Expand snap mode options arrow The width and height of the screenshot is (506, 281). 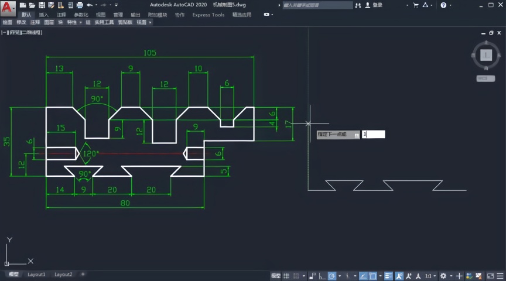coord(304,276)
